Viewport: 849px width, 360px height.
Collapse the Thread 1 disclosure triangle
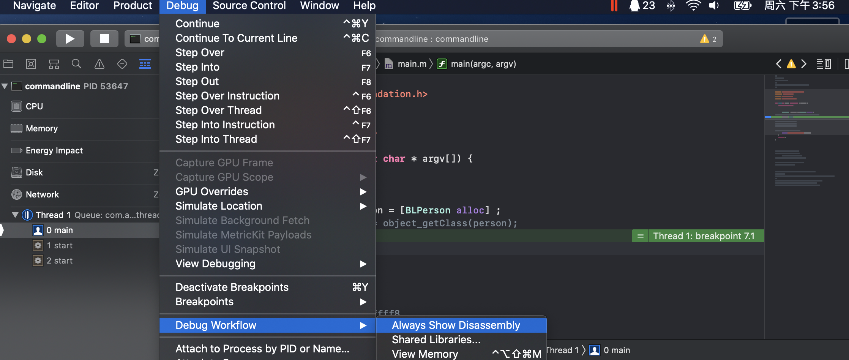click(15, 215)
